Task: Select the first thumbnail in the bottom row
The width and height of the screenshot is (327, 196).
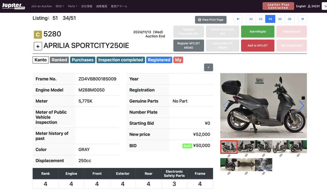Action: (x=229, y=165)
